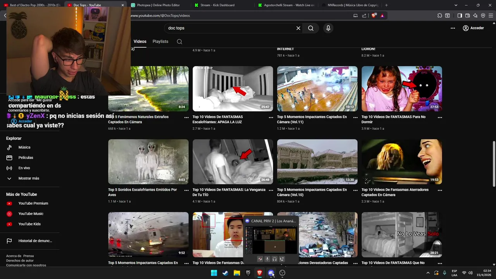Open 'FANTASMAS Para No Dormir' thumbnail
The image size is (496, 279).
pyautogui.click(x=402, y=89)
